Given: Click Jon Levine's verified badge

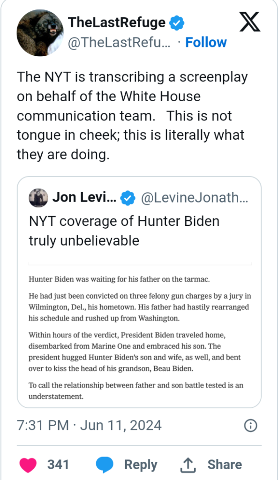Looking at the screenshot, I should tap(128, 198).
